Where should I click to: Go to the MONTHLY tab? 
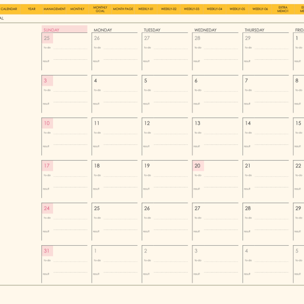pos(77,9)
